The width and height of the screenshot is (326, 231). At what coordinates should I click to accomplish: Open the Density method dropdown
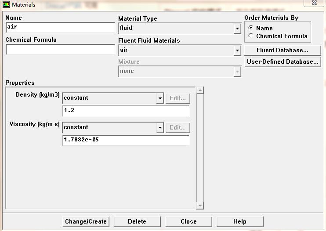(160, 98)
